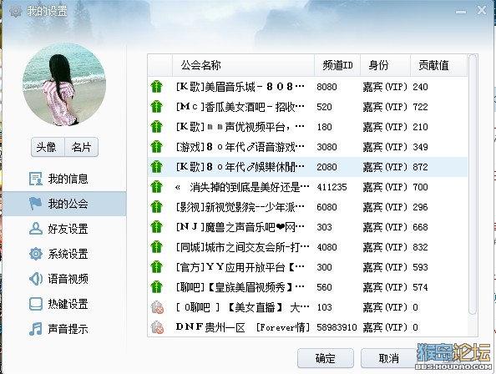
Task: Switch to the 语音视频 section
Action: point(68,279)
